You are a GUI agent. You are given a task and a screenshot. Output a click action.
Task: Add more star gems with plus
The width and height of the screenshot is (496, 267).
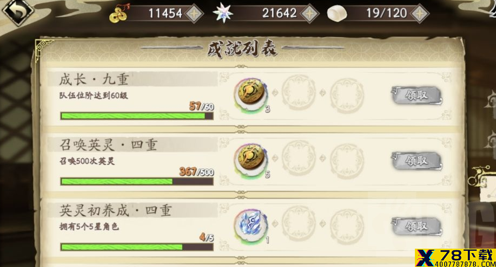[309, 13]
